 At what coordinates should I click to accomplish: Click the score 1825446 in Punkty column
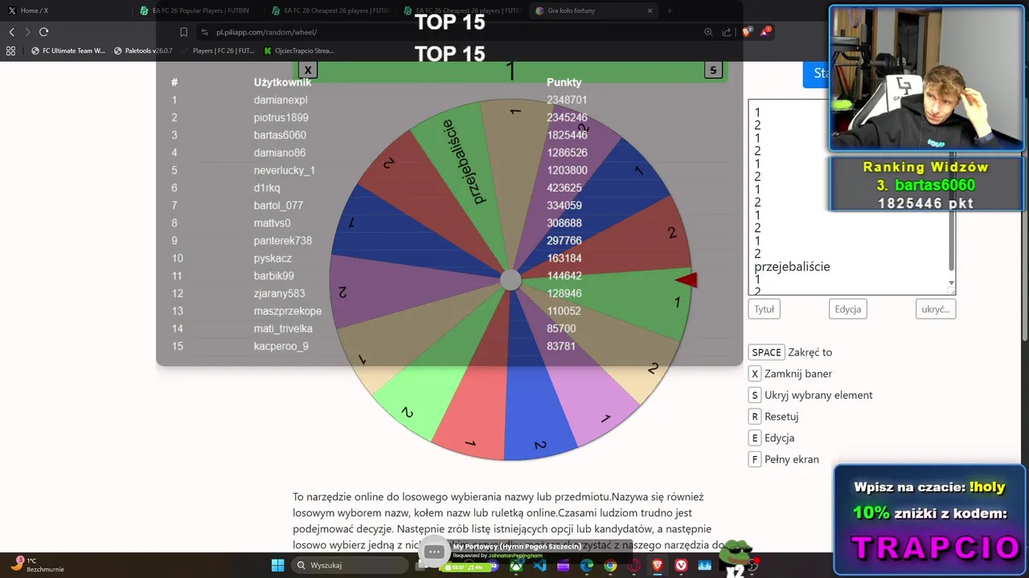point(567,136)
